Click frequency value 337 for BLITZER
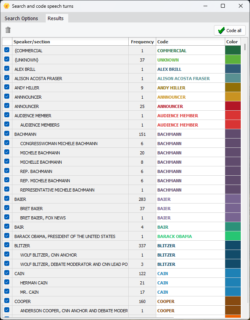The height and width of the screenshot is (320, 250). point(142,246)
